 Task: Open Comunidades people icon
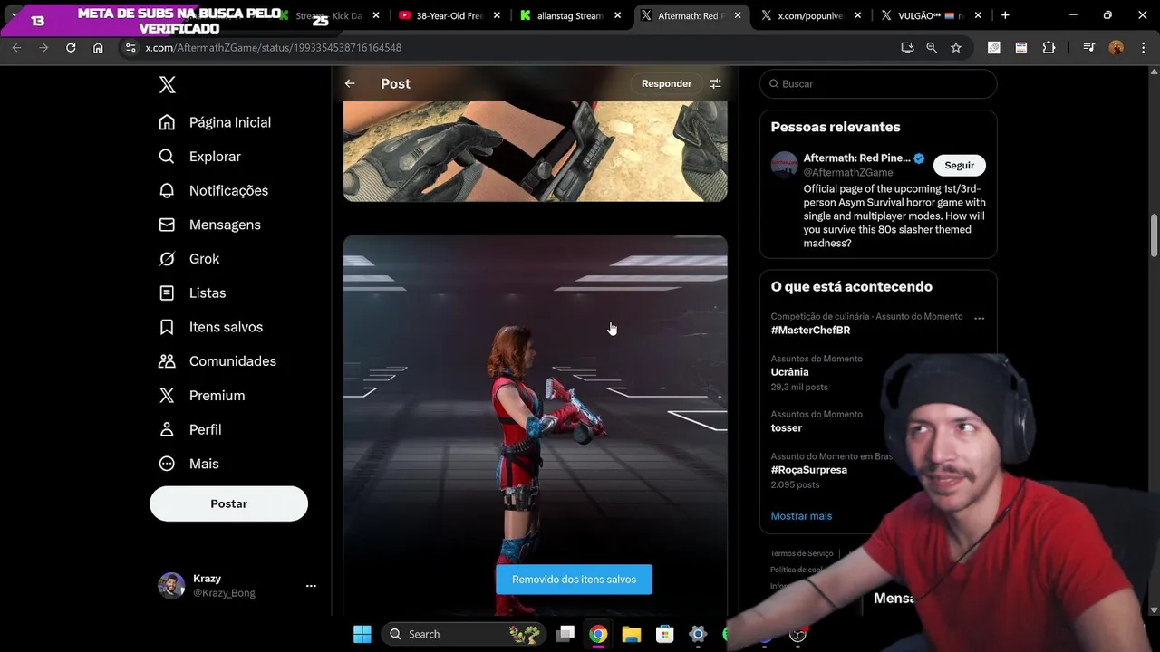pos(167,361)
